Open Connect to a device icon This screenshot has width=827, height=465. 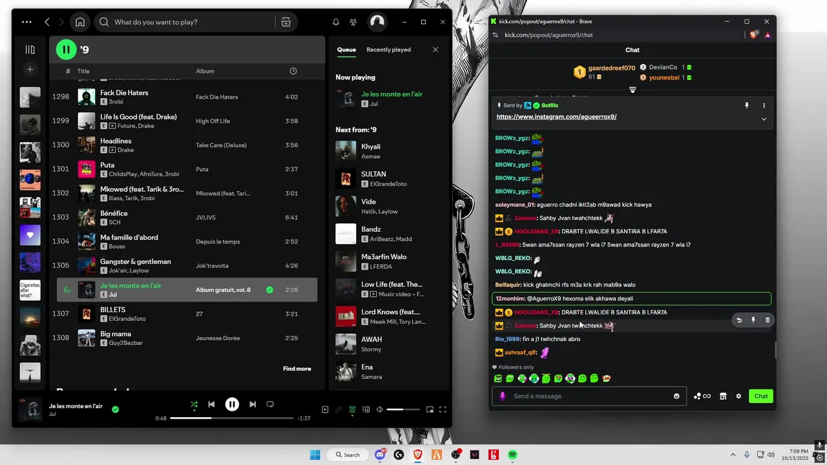click(x=366, y=409)
